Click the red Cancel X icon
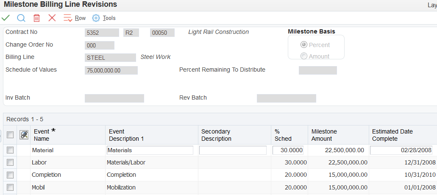Viewport: 437px width, 195px height. [52, 18]
